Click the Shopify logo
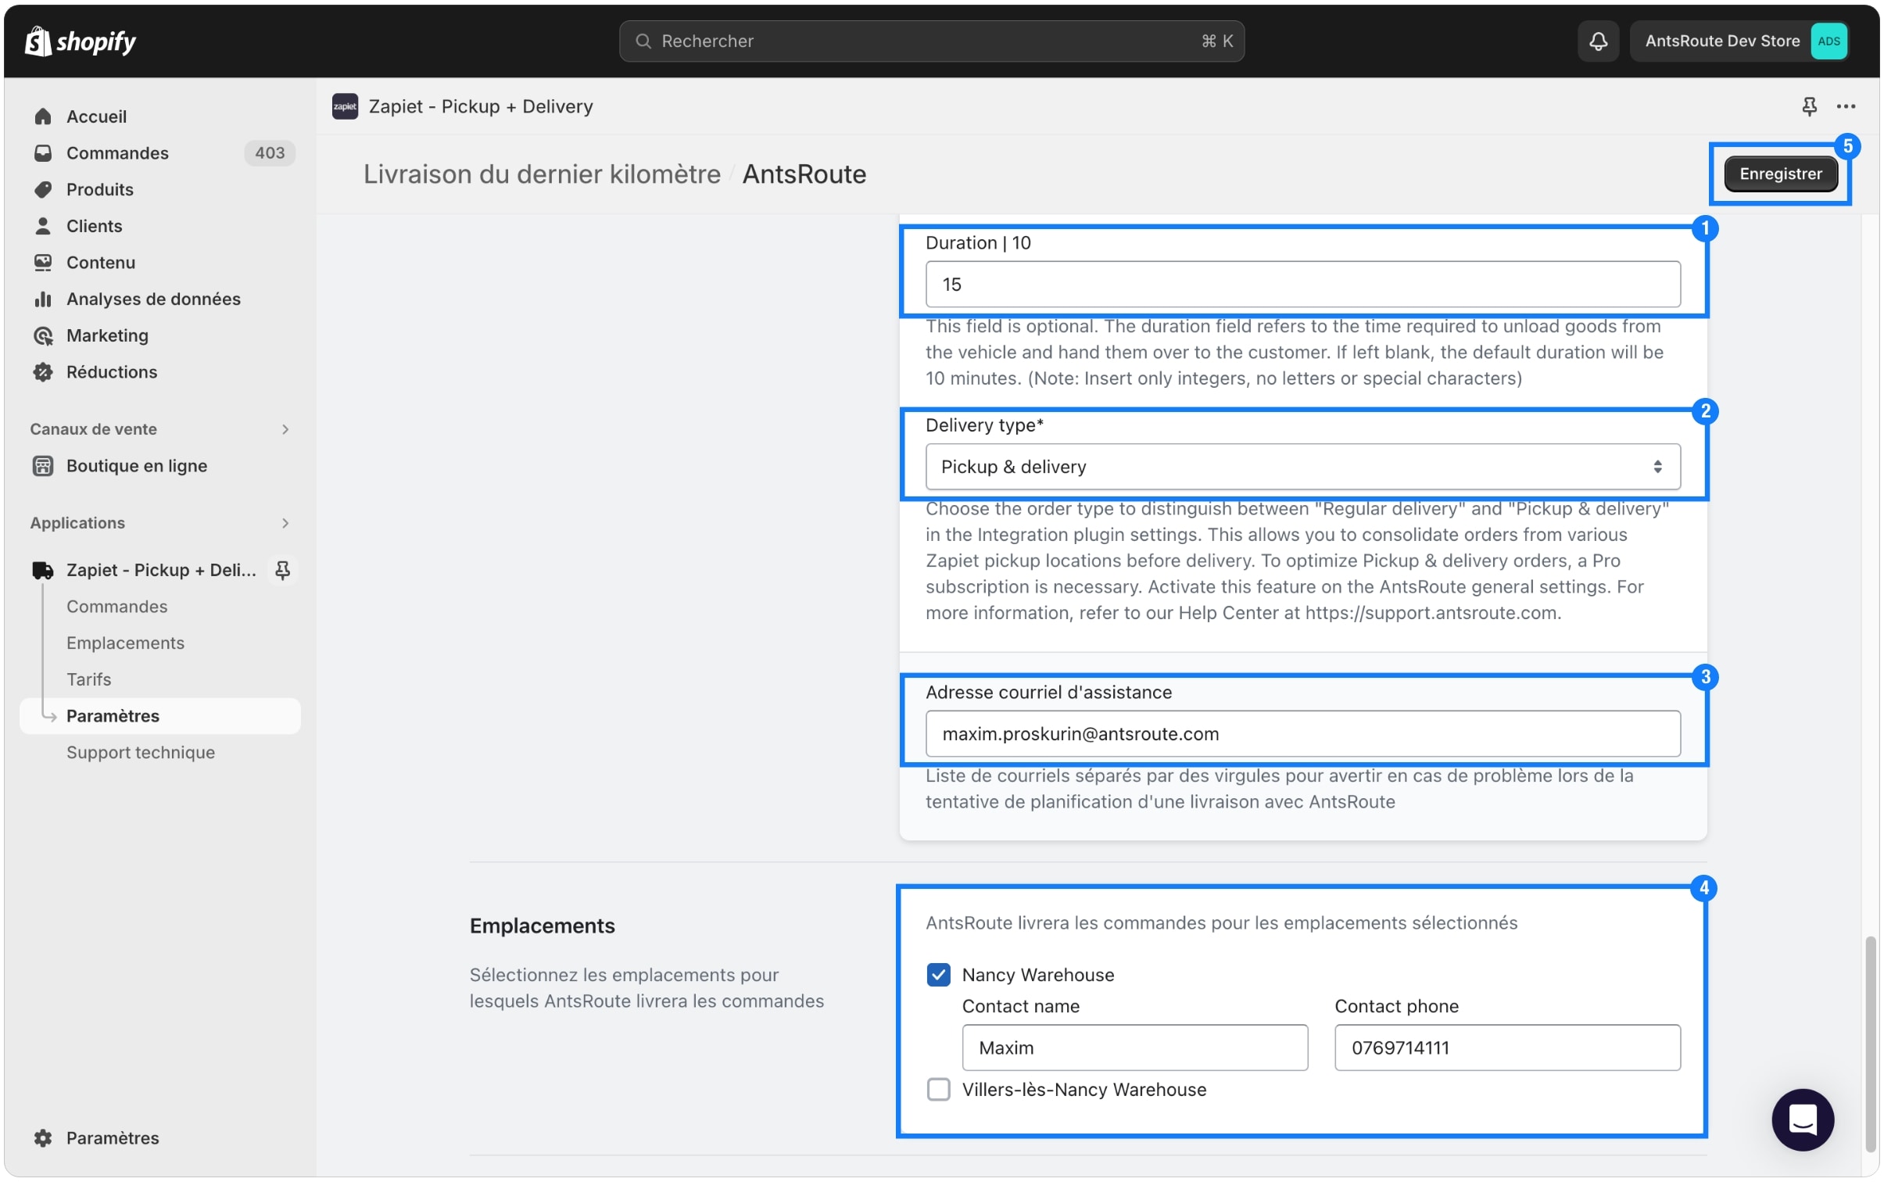This screenshot has height=1182, width=1884. [x=81, y=41]
